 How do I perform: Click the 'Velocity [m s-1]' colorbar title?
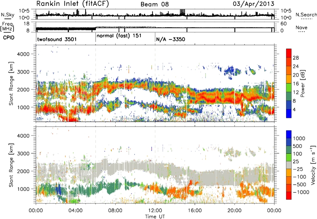[313, 165]
